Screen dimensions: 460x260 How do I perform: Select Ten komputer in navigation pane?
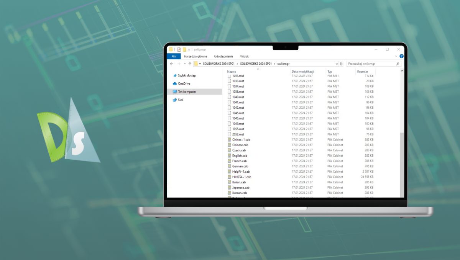(195, 92)
